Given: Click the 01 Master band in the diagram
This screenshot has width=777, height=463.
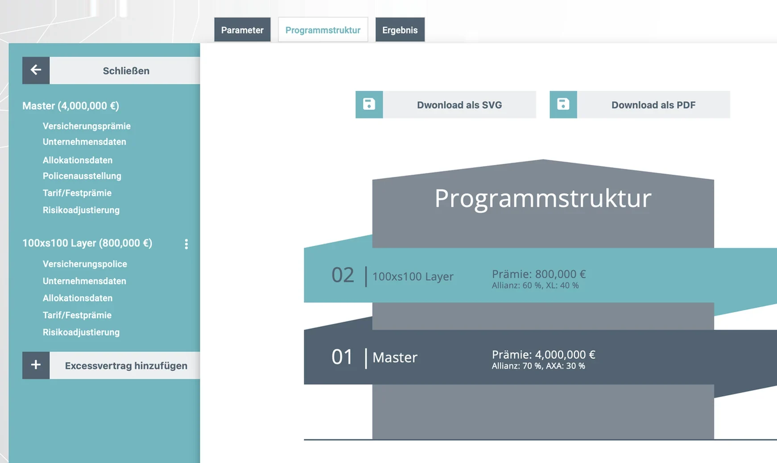Looking at the screenshot, I should coord(540,357).
